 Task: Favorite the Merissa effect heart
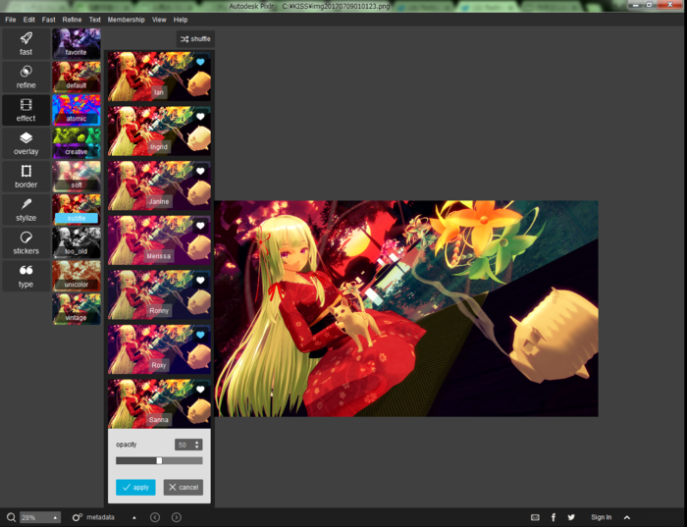coord(200,226)
